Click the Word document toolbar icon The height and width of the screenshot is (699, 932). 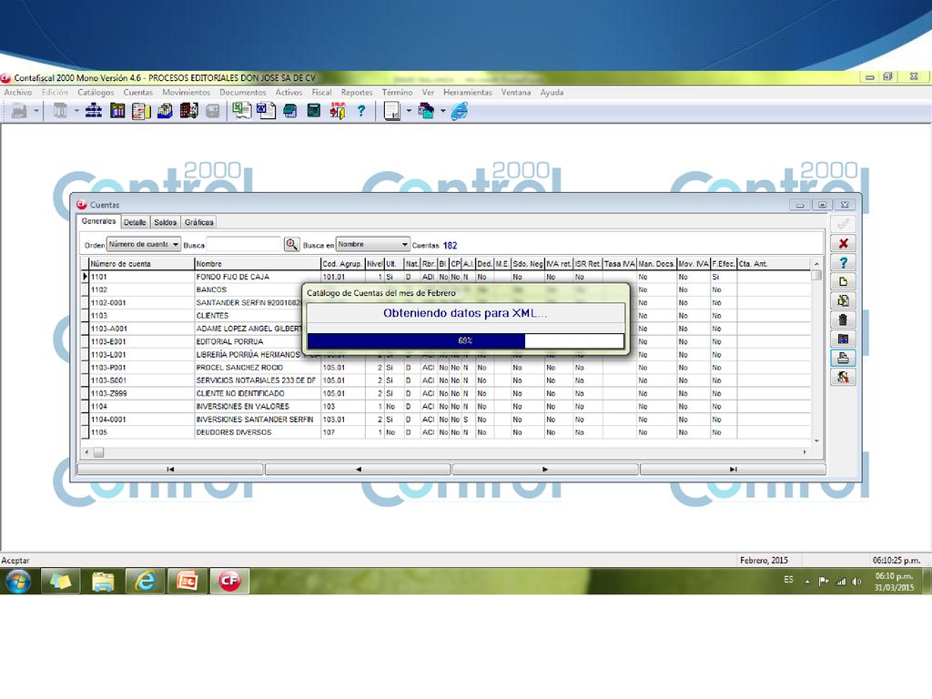pos(266,111)
